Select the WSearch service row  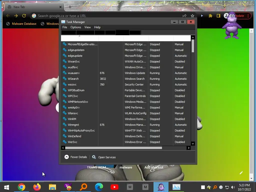click(126, 79)
